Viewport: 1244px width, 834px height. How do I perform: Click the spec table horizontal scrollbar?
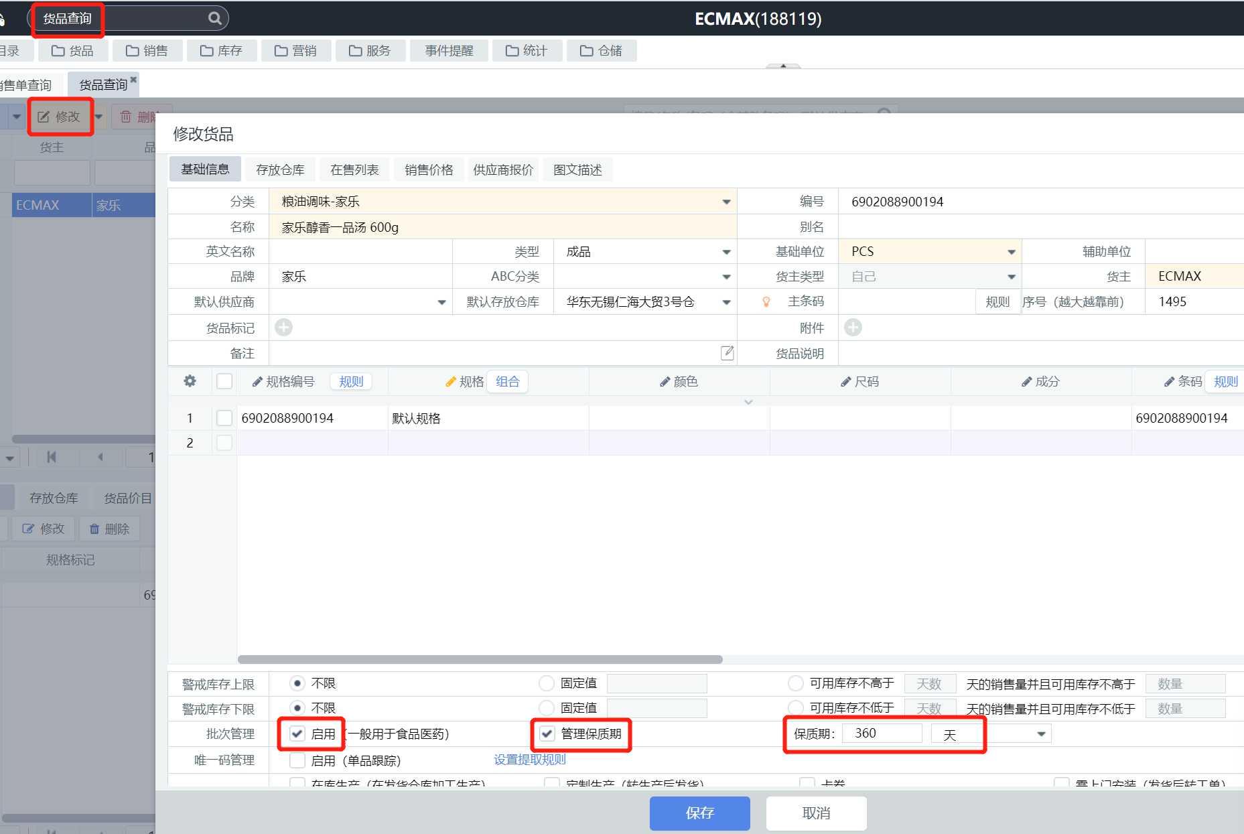480,659
